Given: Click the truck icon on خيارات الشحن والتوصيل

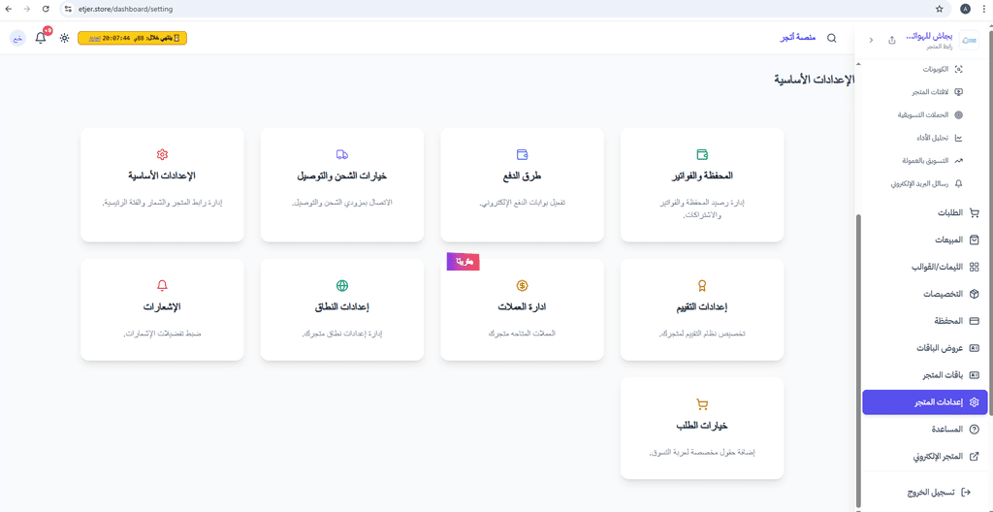Looking at the screenshot, I should point(342,154).
